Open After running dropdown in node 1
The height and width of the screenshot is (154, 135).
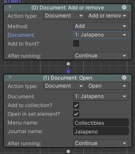101,143
